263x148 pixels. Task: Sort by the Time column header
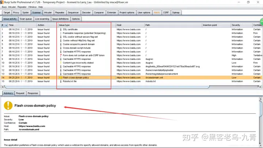point(22,25)
